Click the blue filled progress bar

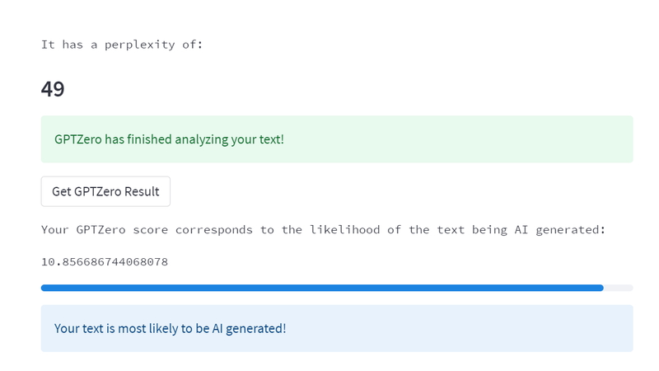pos(321,288)
